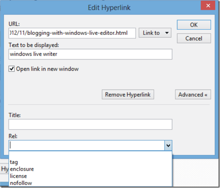Click the OK button
The height and width of the screenshot is (188, 220).
pos(194,25)
